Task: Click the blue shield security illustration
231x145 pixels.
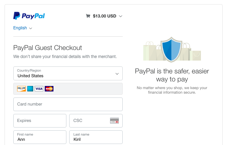Action: tap(172, 50)
